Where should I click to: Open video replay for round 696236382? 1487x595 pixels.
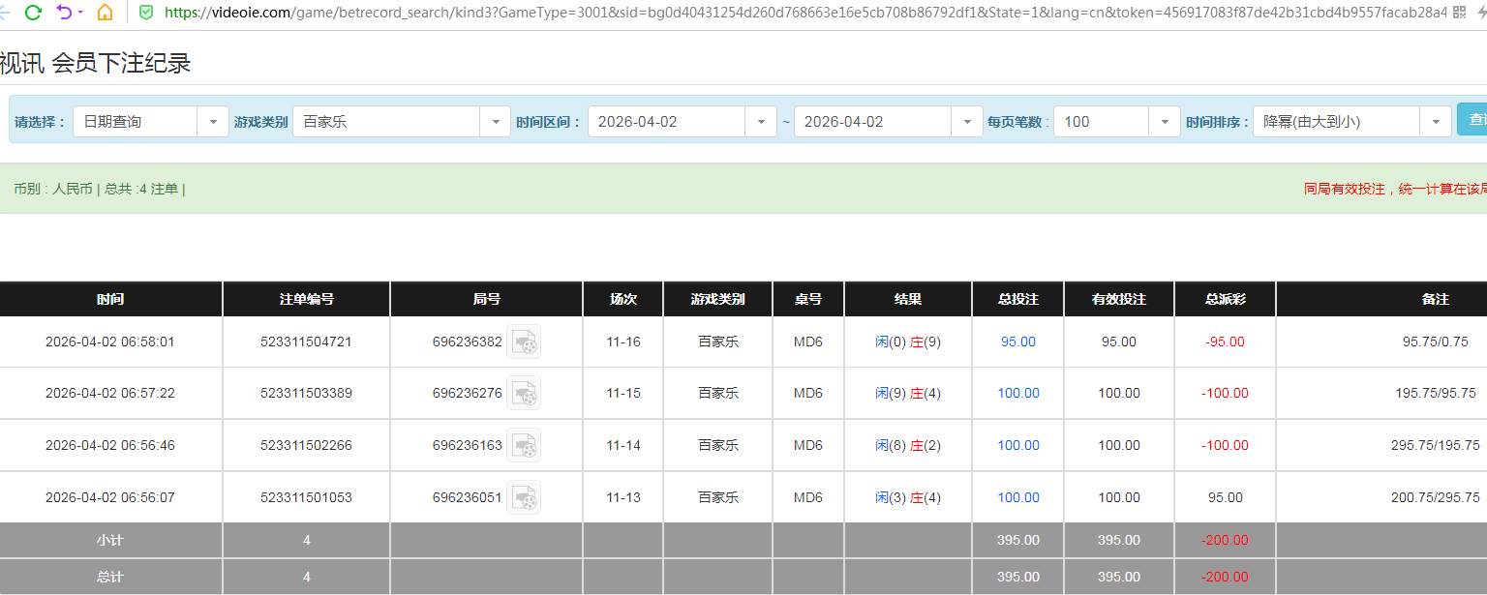(523, 342)
